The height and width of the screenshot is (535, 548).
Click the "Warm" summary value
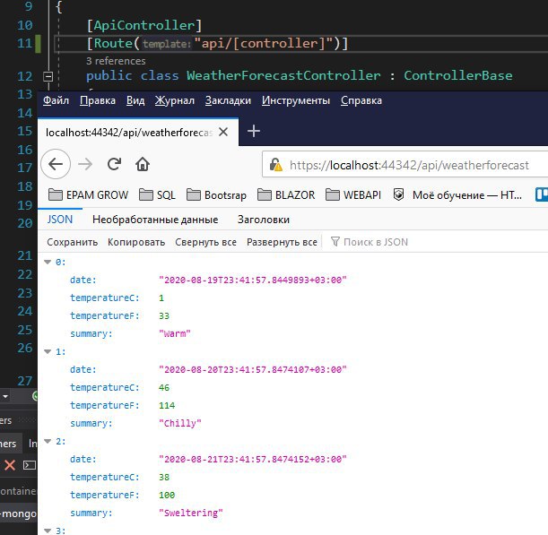pos(174,334)
